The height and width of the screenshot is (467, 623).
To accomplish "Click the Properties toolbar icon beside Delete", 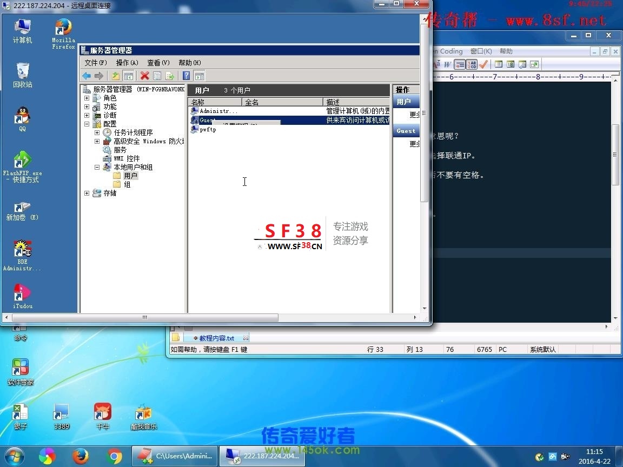I will pyautogui.click(x=157, y=76).
